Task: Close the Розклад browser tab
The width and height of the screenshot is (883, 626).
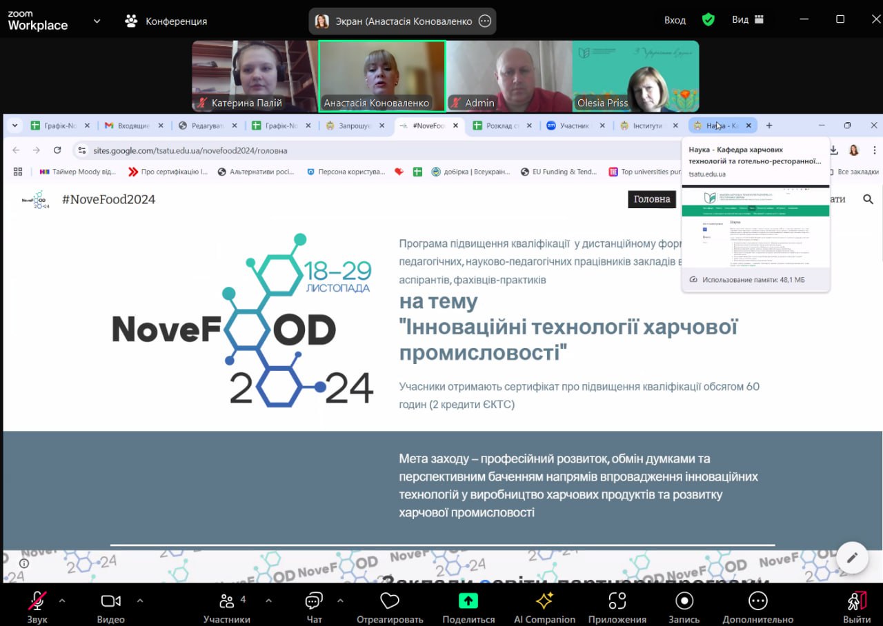Action: click(x=530, y=125)
